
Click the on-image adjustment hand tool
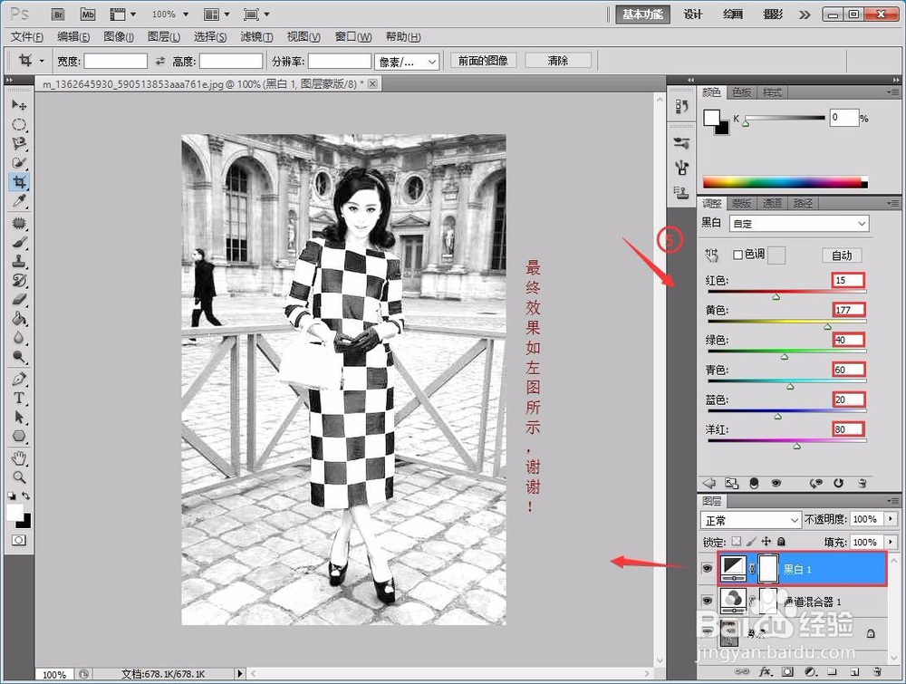pos(712,255)
